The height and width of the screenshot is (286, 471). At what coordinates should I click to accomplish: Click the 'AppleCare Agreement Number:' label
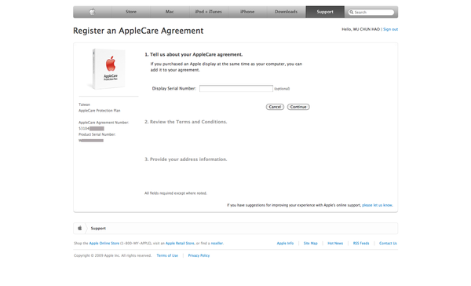[104, 123]
